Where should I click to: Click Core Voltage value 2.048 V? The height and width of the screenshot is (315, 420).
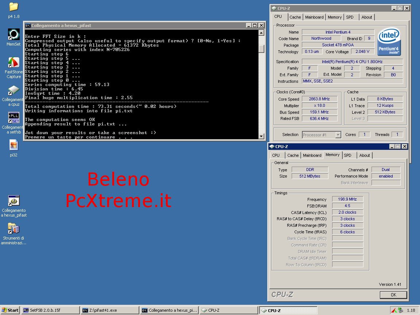pos(362,51)
